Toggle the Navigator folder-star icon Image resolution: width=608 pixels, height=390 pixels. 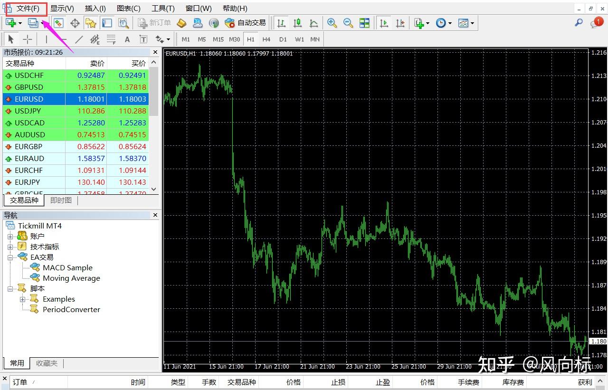pos(91,23)
